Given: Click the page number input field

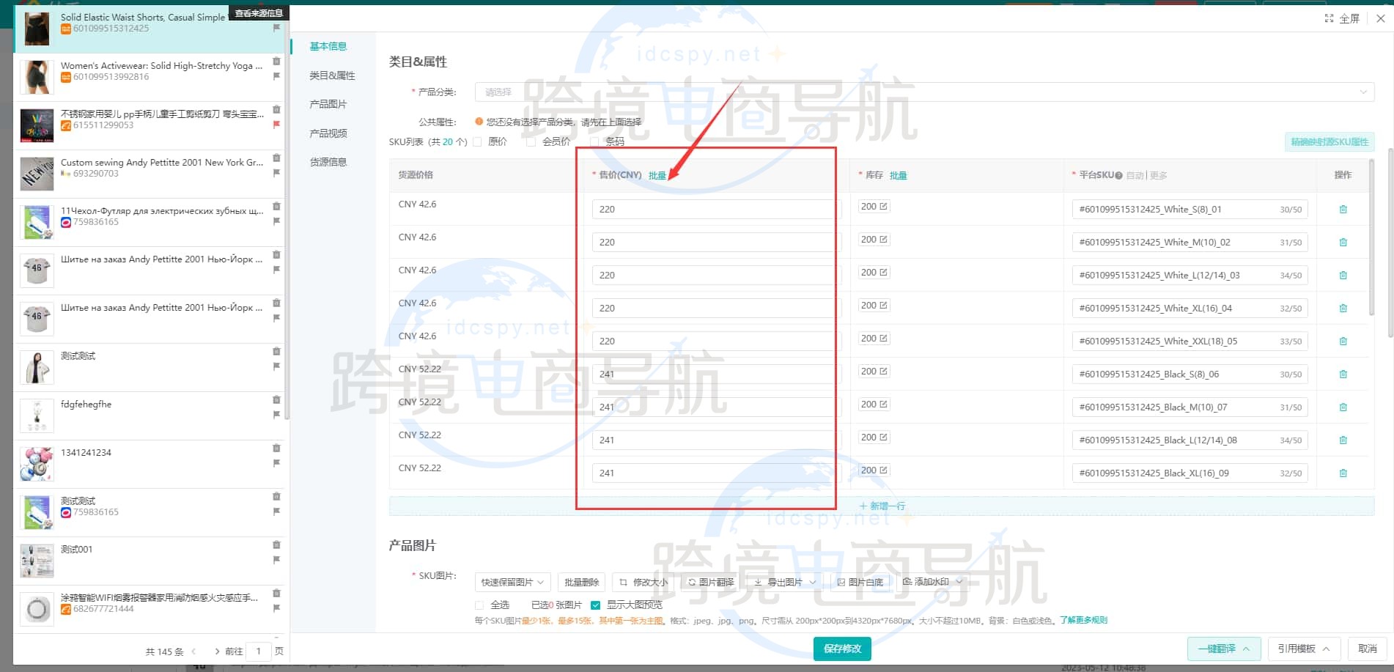Looking at the screenshot, I should tap(258, 651).
